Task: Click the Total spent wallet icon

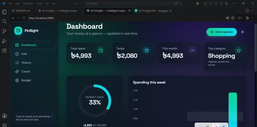Action: coord(101,51)
